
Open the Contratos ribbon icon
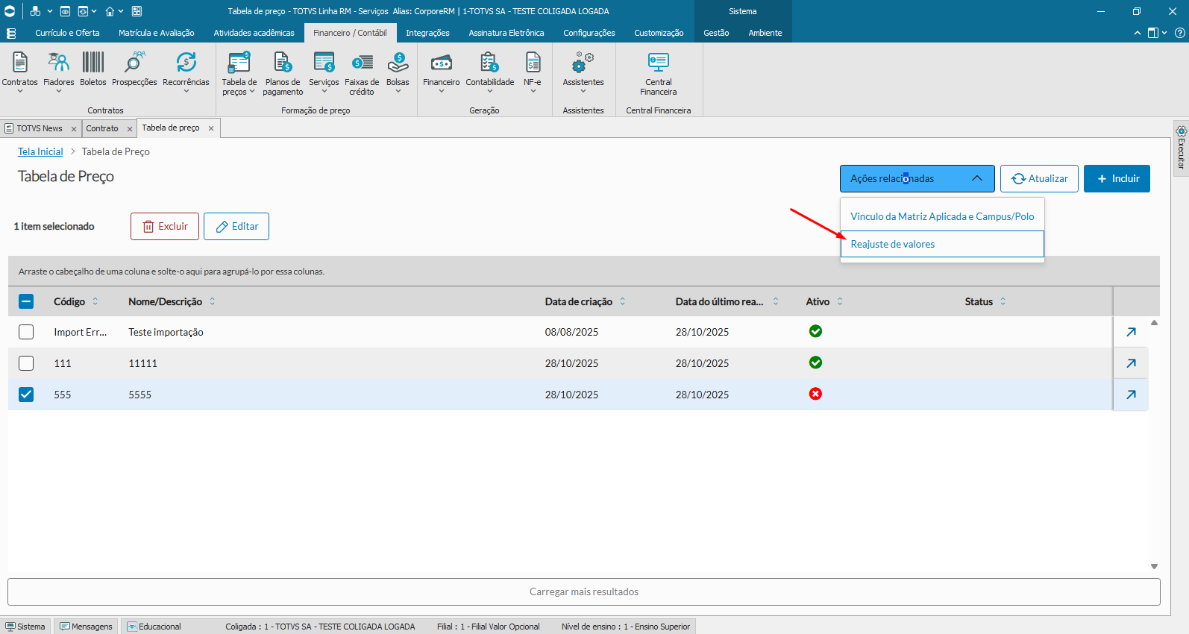(x=20, y=63)
